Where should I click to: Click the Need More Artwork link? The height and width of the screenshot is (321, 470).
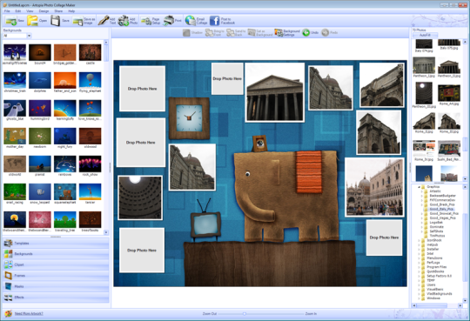pos(29,313)
